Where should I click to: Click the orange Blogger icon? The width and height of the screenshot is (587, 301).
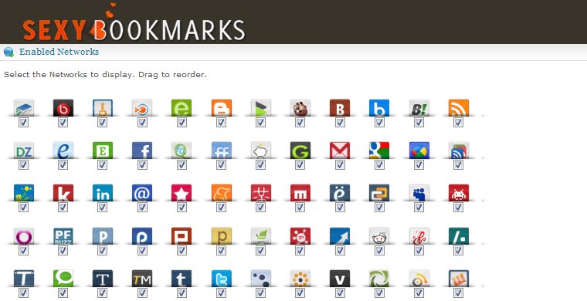click(x=221, y=108)
